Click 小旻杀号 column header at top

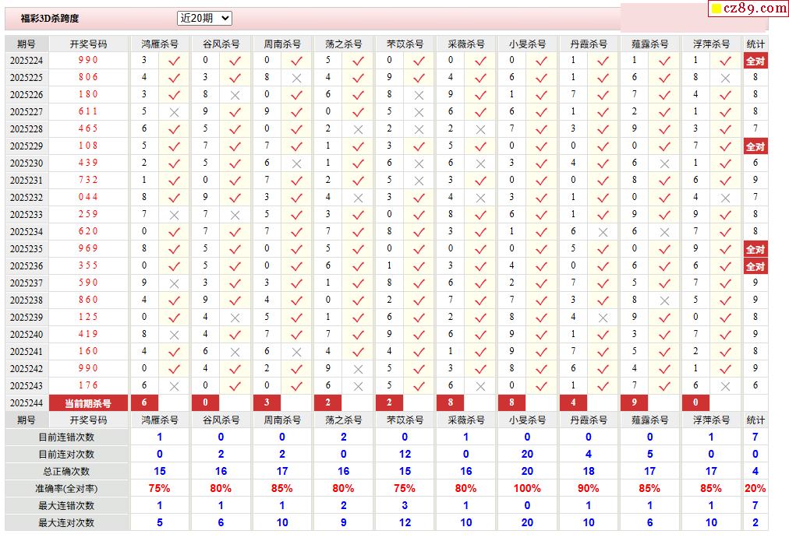[x=527, y=44]
